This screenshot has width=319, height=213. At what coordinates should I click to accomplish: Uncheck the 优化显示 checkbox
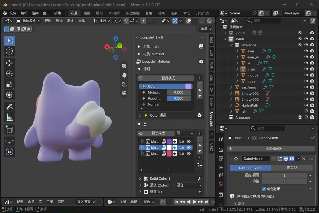(x=264, y=189)
